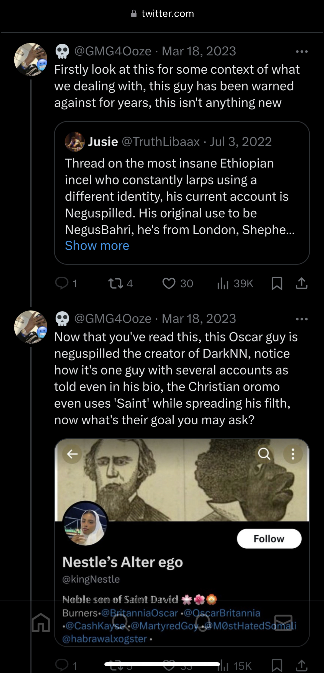This screenshot has height=673, width=324.
Task: Bookmark the second tweet at bottom
Action: [x=277, y=665]
